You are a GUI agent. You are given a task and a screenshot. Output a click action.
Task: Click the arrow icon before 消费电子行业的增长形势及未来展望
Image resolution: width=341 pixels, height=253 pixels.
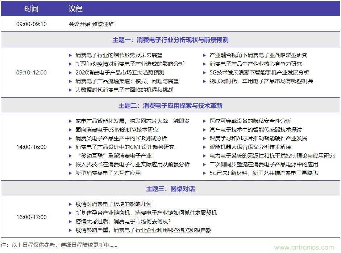click(x=71, y=55)
